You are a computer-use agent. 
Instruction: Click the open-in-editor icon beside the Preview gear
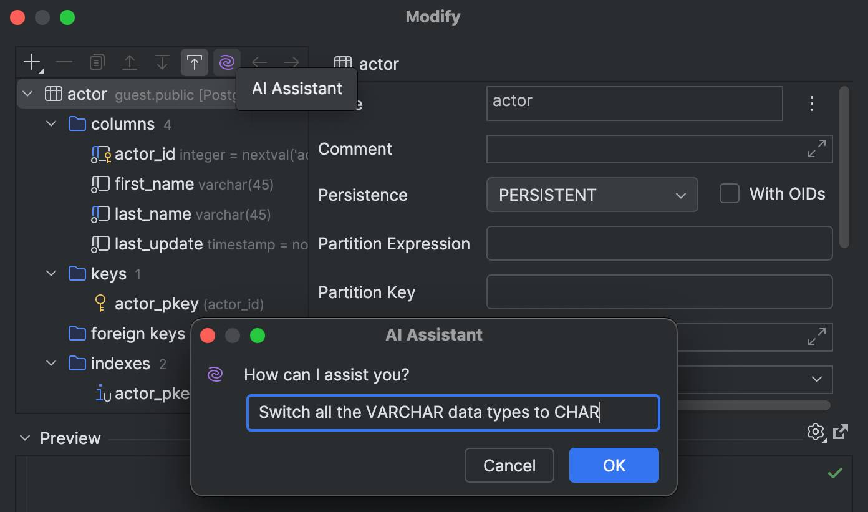pos(841,432)
